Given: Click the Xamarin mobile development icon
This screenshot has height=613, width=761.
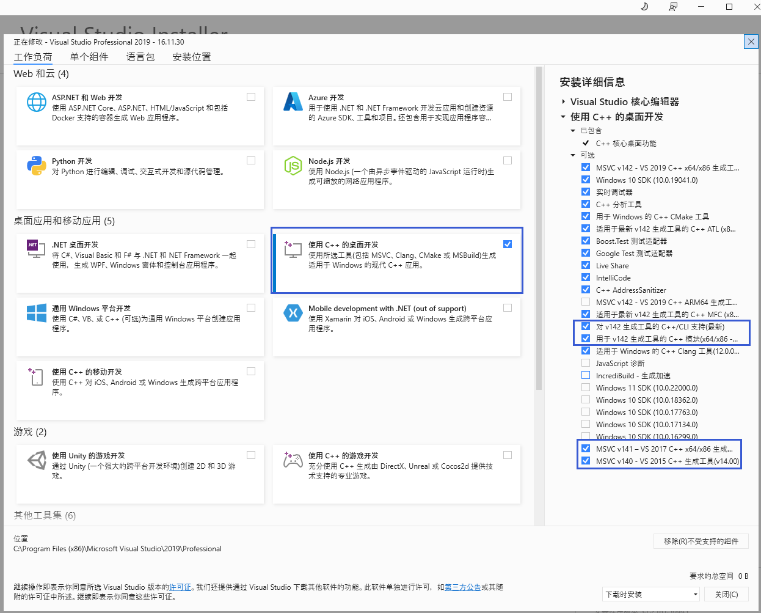Looking at the screenshot, I should 293,312.
